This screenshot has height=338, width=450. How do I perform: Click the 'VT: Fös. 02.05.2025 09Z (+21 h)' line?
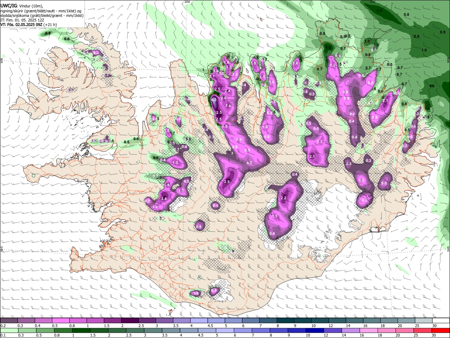click(x=28, y=25)
